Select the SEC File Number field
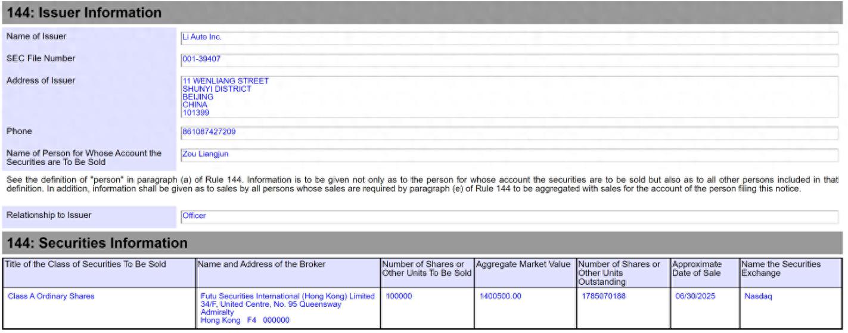 click(x=509, y=60)
